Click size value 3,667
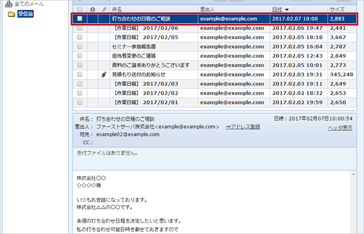Screen dimensions: 364x234 [x=338, y=37]
